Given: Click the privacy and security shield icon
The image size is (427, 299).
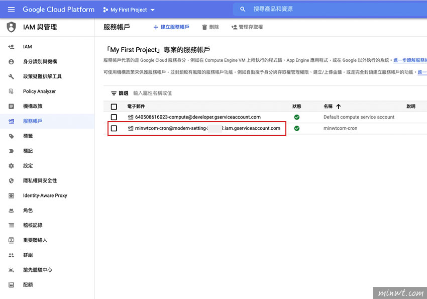Looking at the screenshot, I should point(11,181).
